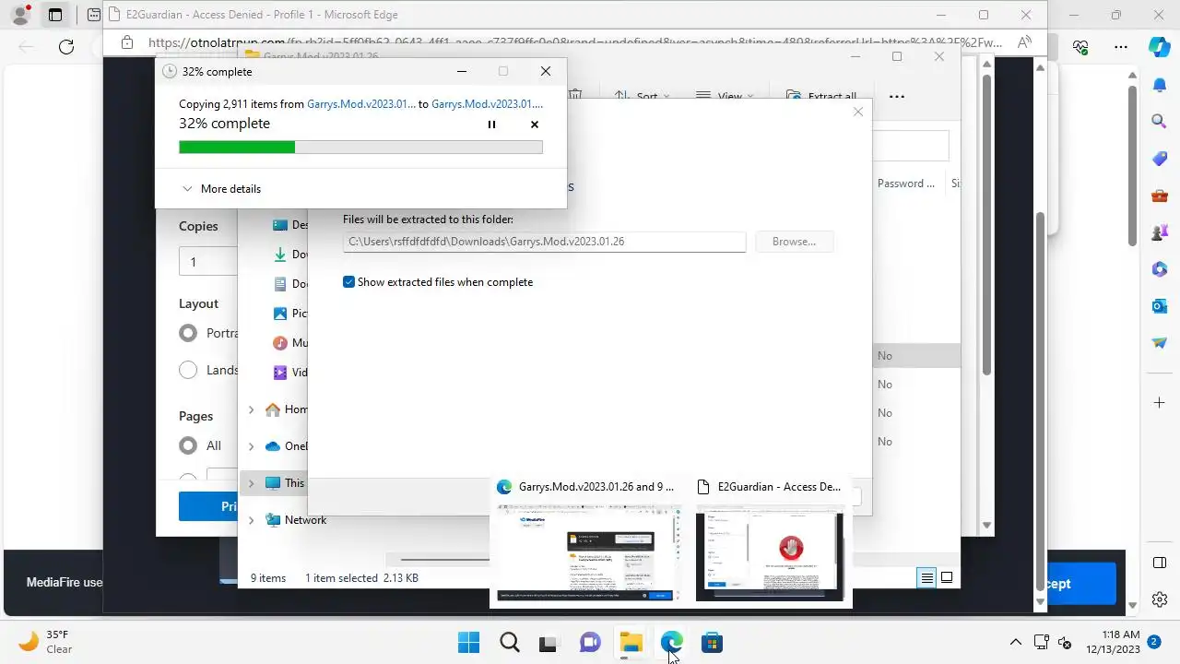Open Outlook in Edge sidebar
The height and width of the screenshot is (664, 1180).
1160,306
